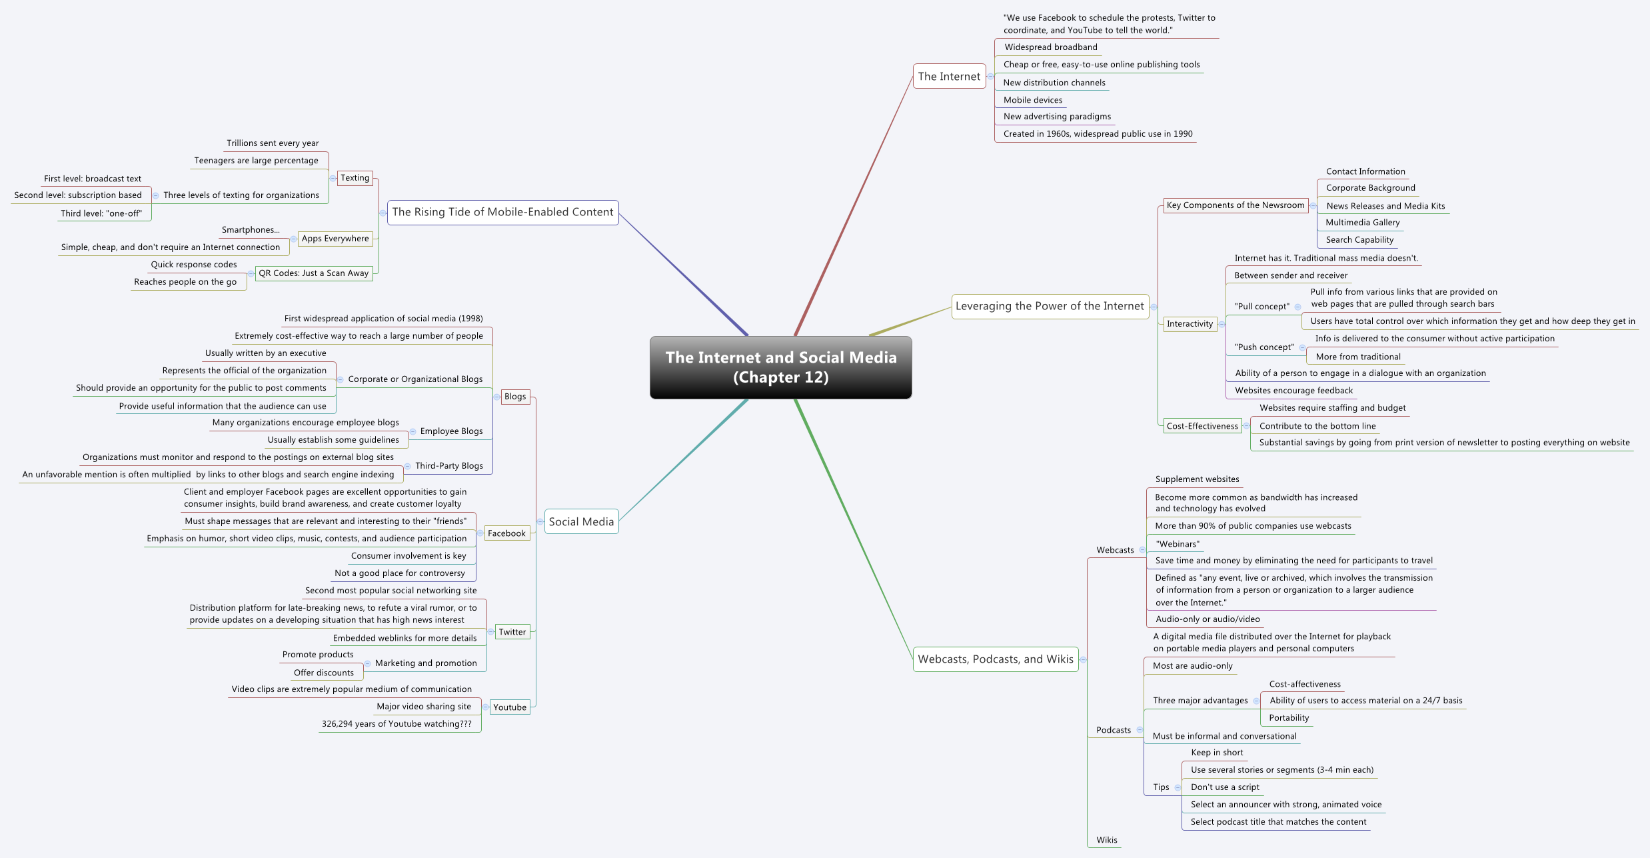Collapse Leveraging the Power of the Internet toggle

point(1154,307)
